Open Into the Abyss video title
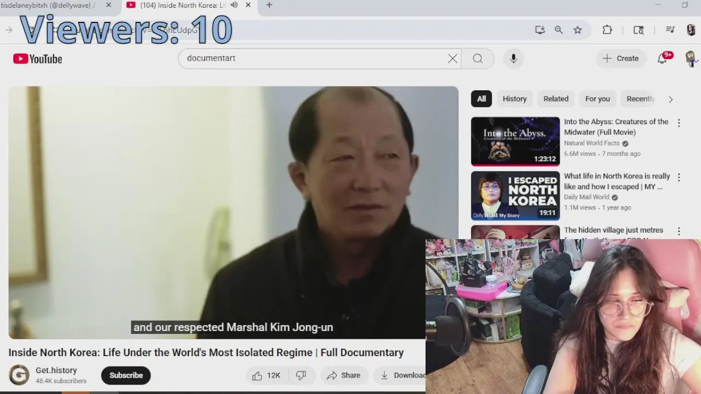Viewport: 701px width, 394px height. click(616, 127)
